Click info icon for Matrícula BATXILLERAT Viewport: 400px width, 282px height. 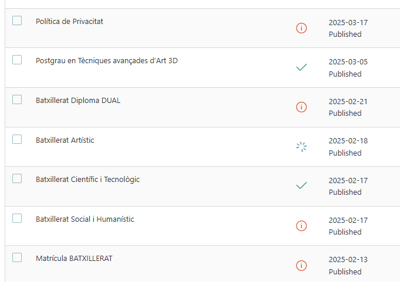[301, 266]
